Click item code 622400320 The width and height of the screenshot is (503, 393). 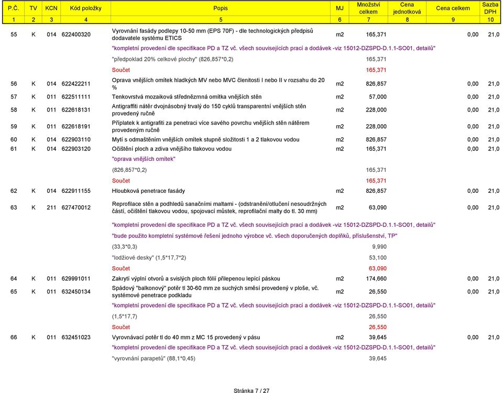tap(76, 35)
